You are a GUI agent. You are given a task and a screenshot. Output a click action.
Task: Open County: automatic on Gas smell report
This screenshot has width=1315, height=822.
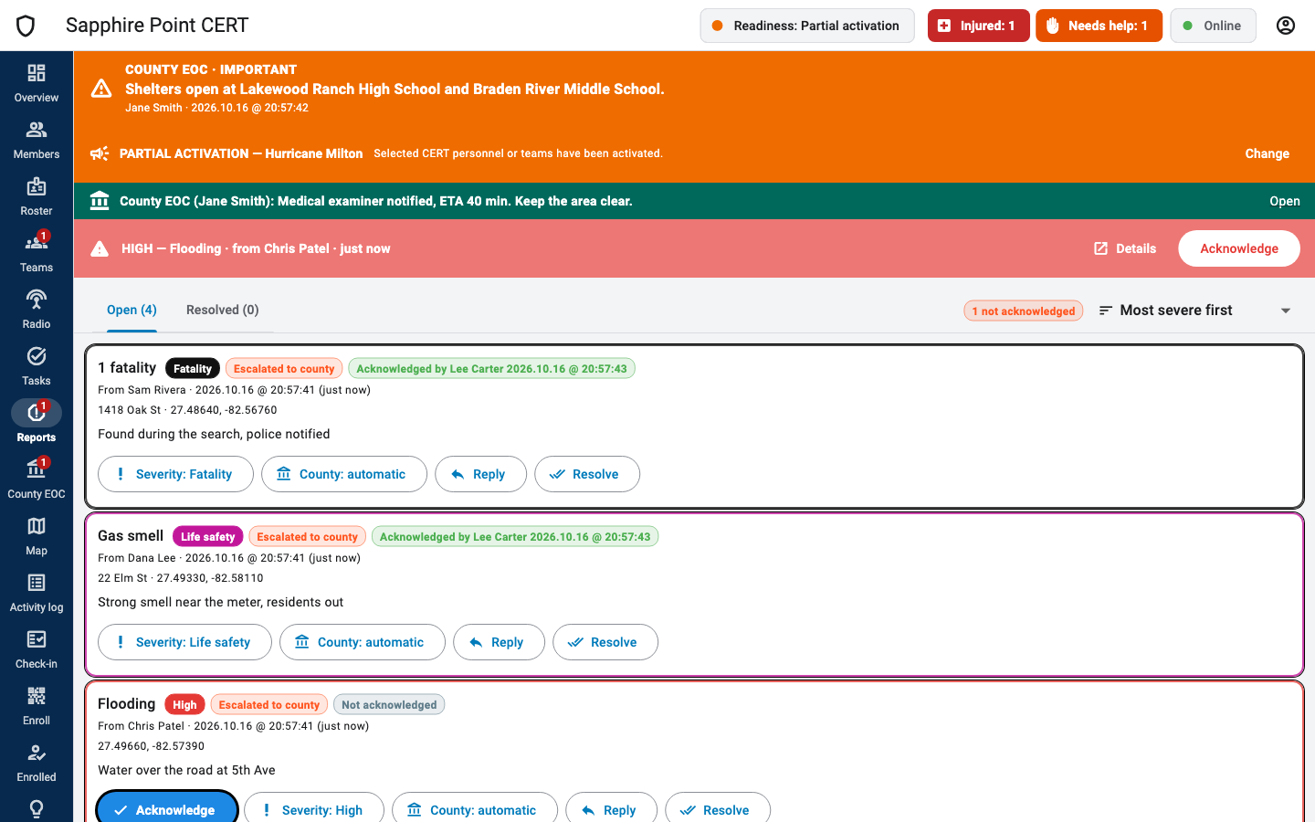pos(363,642)
